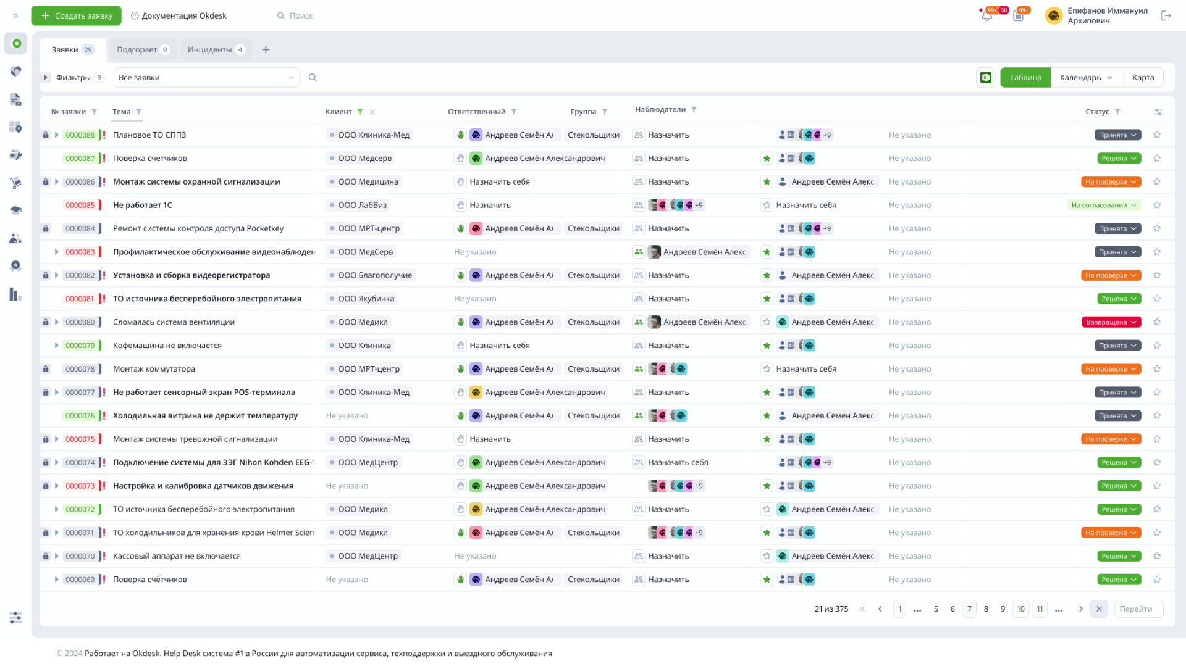1186x669 pixels.
Task: Click the logout icon next to the user name
Action: (1166, 16)
